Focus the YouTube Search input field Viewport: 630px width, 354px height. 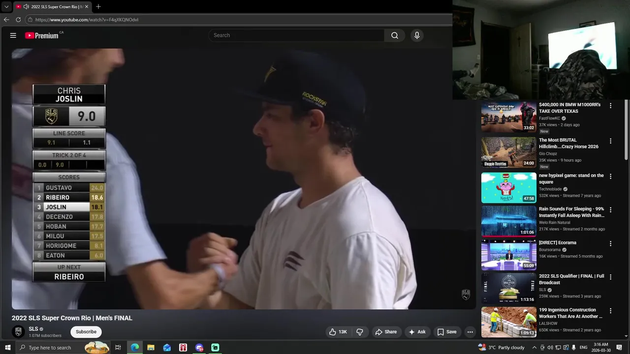(297, 35)
